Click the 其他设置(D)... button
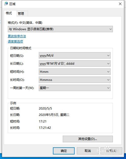This screenshot has width=126, height=159. [x=88, y=139]
